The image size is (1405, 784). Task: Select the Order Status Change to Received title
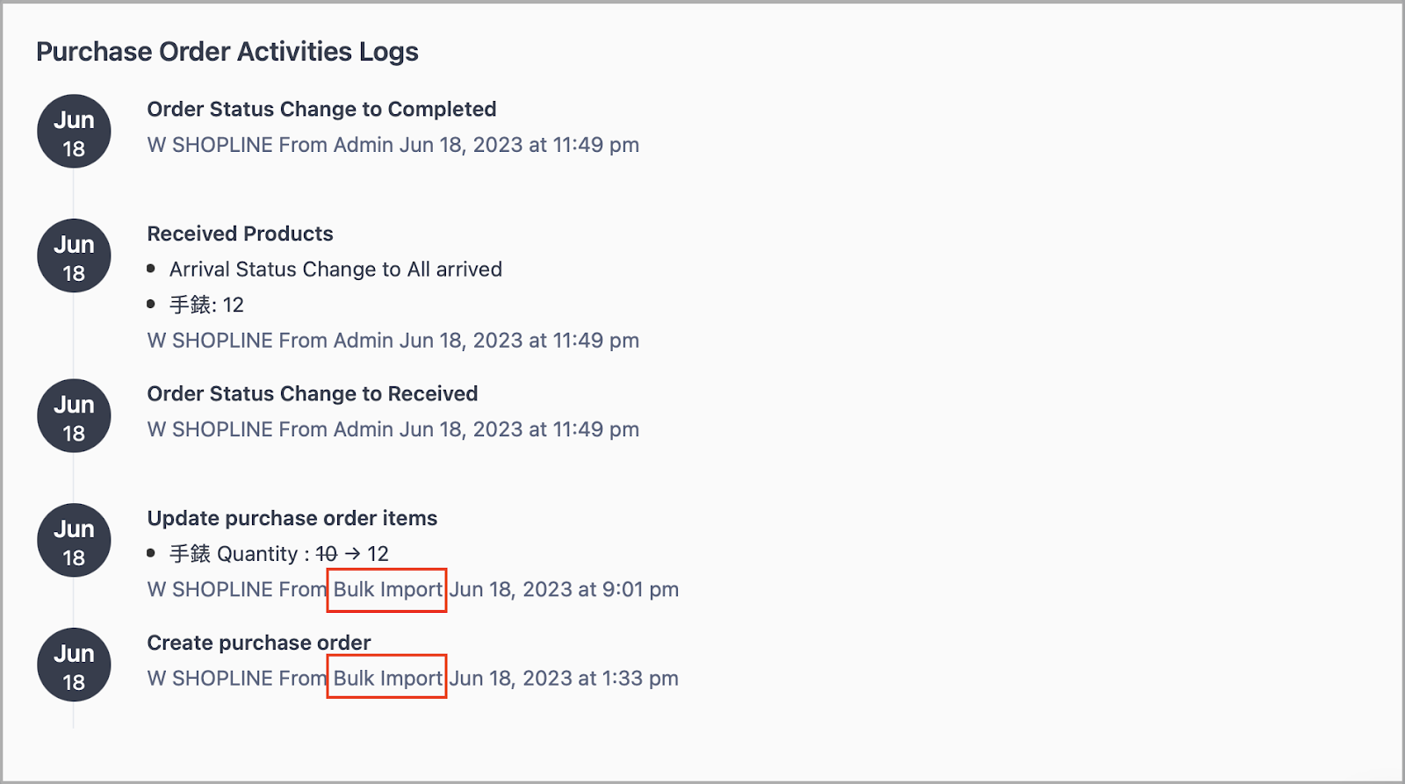click(312, 393)
